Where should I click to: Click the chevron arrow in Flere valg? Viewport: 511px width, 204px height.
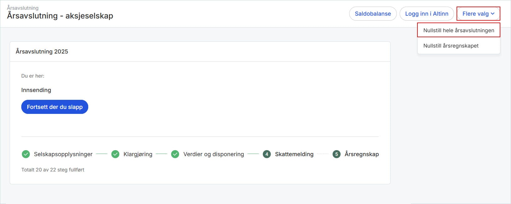(x=493, y=14)
